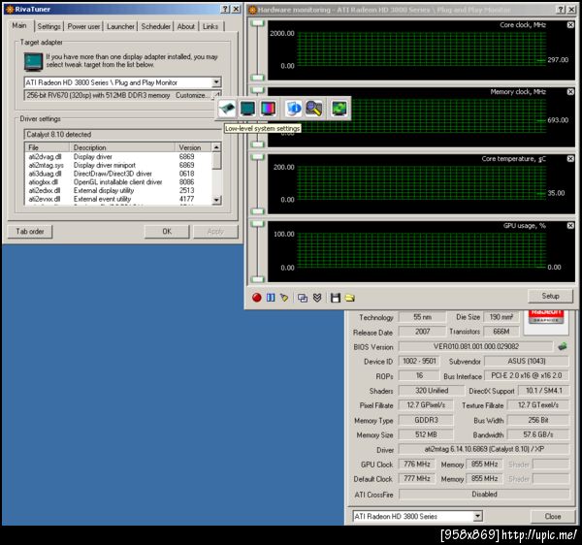Viewport: 582px width, 545px height.
Task: Open the Links tab
Action: [210, 26]
